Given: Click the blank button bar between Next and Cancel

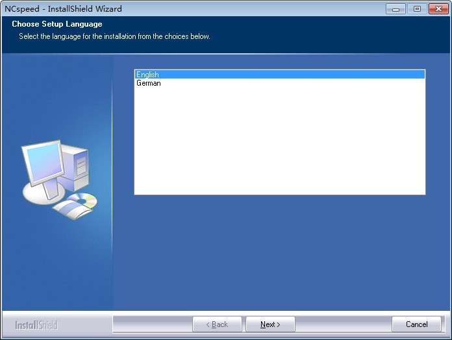Looking at the screenshot, I should tap(344, 324).
